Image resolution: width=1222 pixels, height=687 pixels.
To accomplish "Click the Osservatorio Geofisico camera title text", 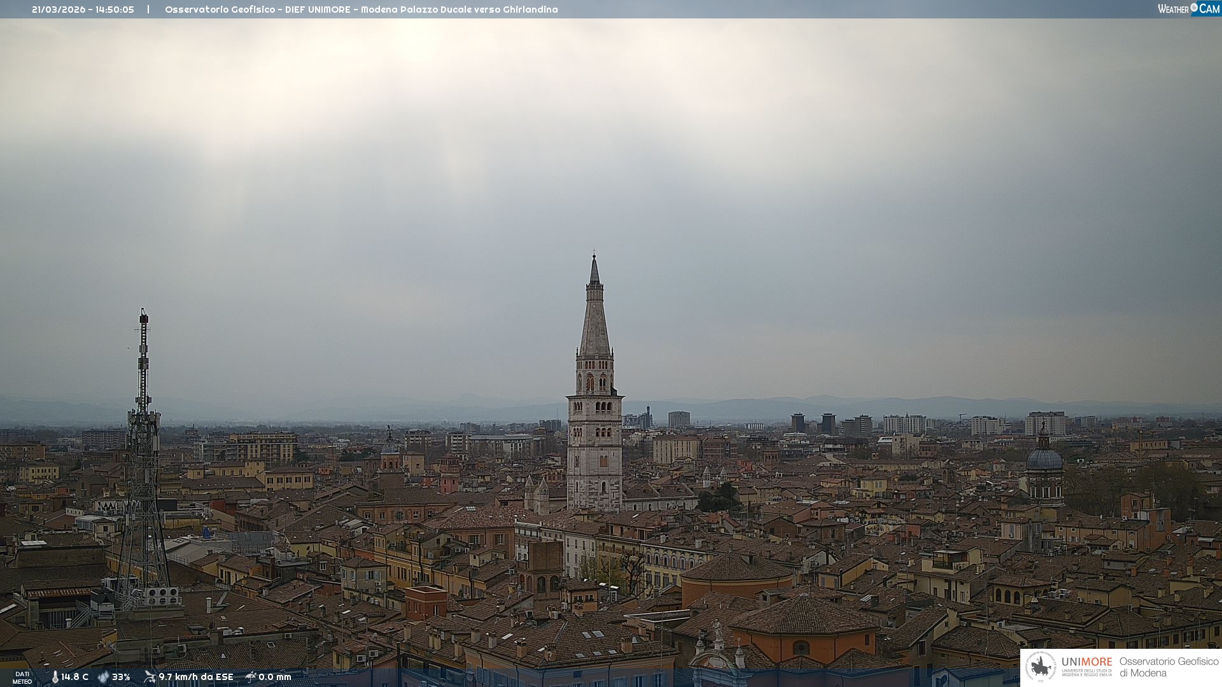I will [361, 10].
